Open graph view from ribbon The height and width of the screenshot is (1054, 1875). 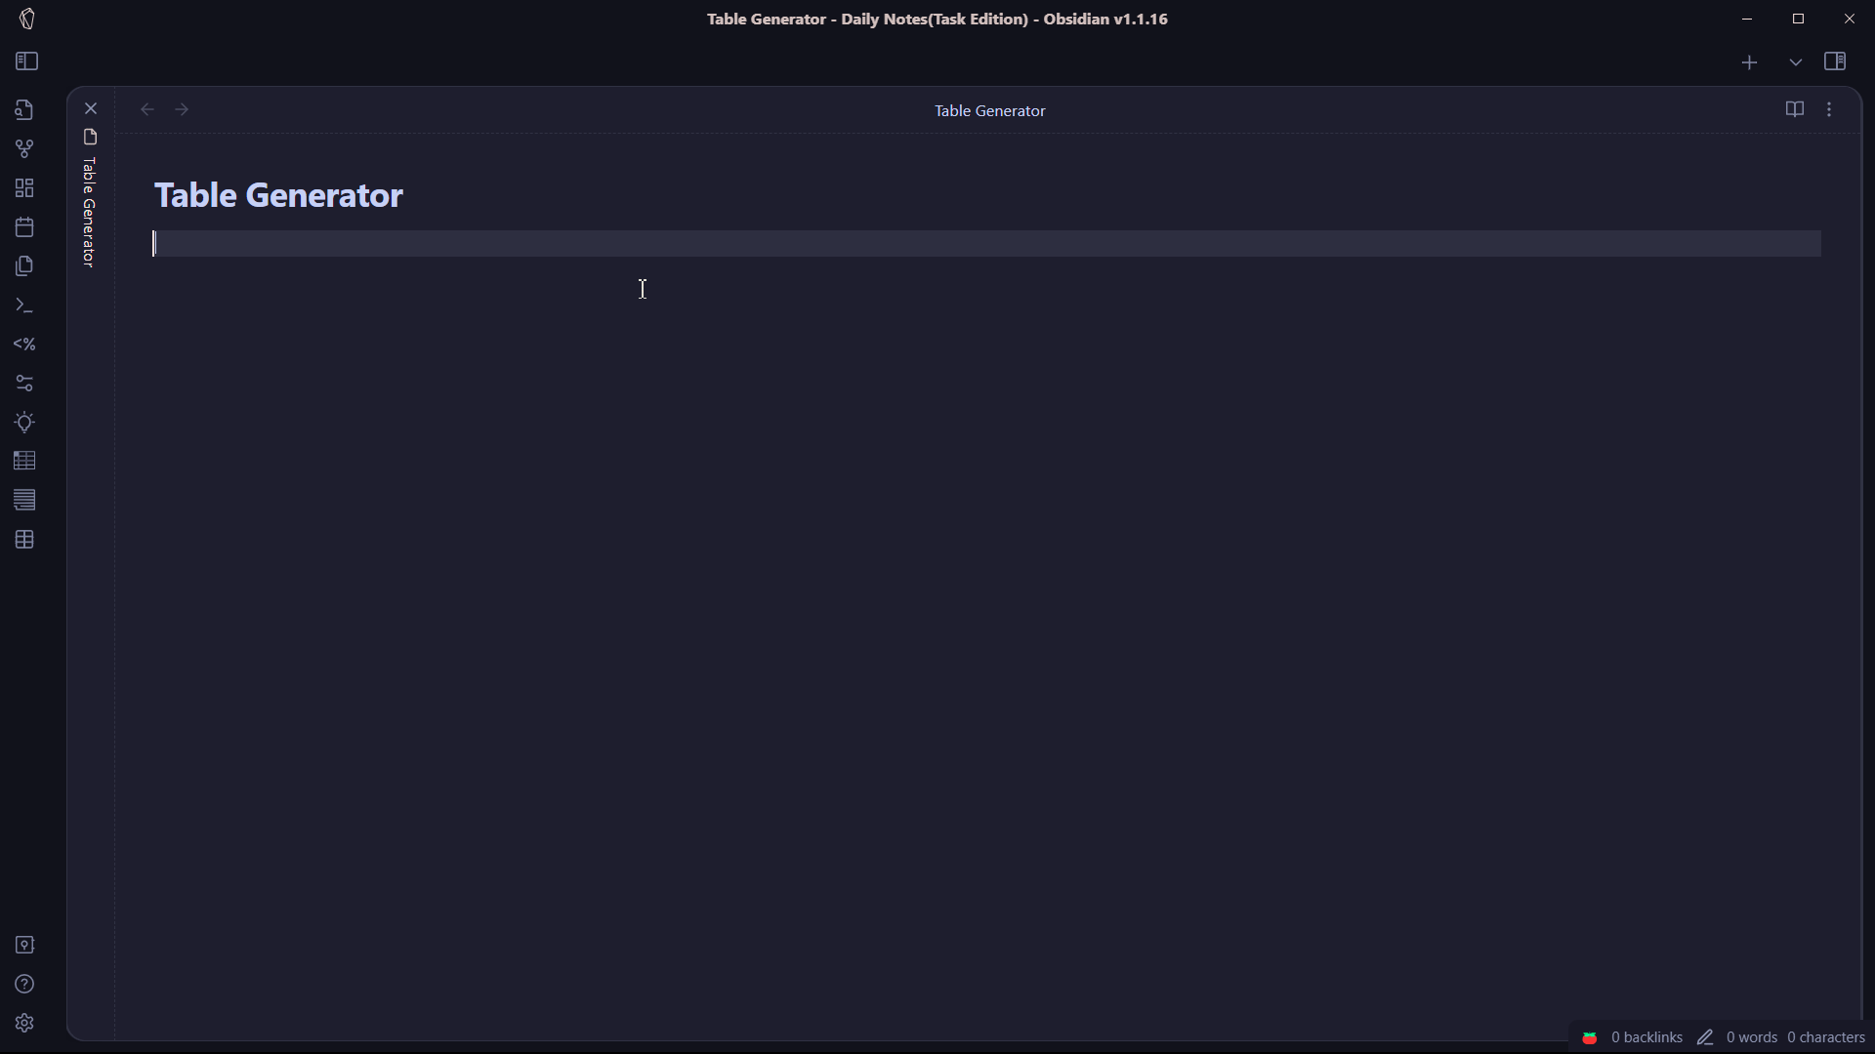24,149
